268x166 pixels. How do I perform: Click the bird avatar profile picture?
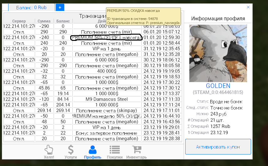point(218,53)
